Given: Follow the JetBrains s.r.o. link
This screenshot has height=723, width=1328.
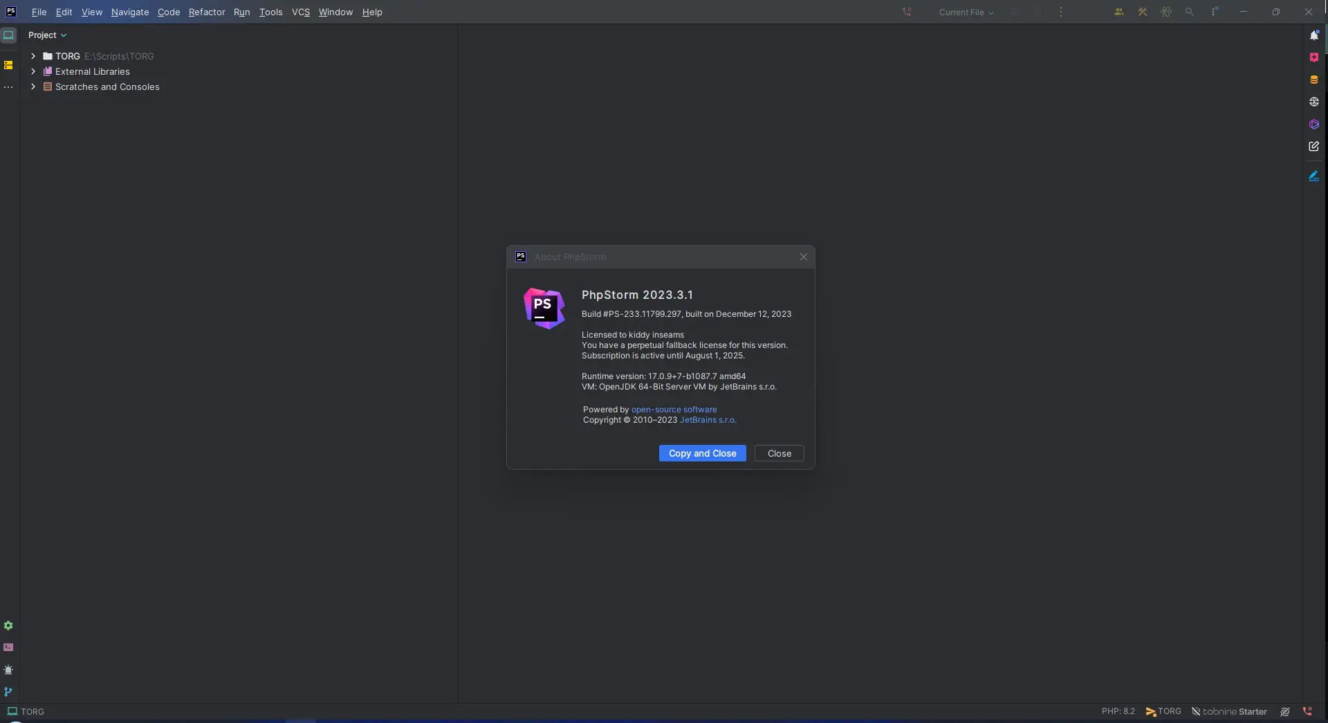Looking at the screenshot, I should [708, 420].
